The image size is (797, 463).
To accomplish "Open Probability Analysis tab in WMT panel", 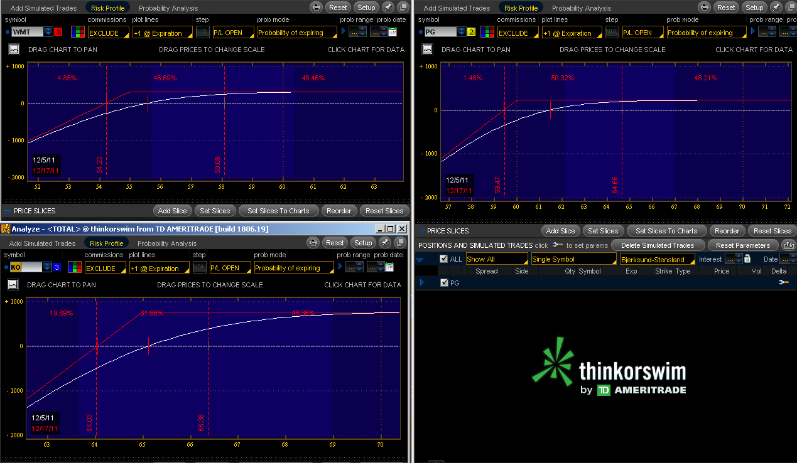I will tap(168, 8).
